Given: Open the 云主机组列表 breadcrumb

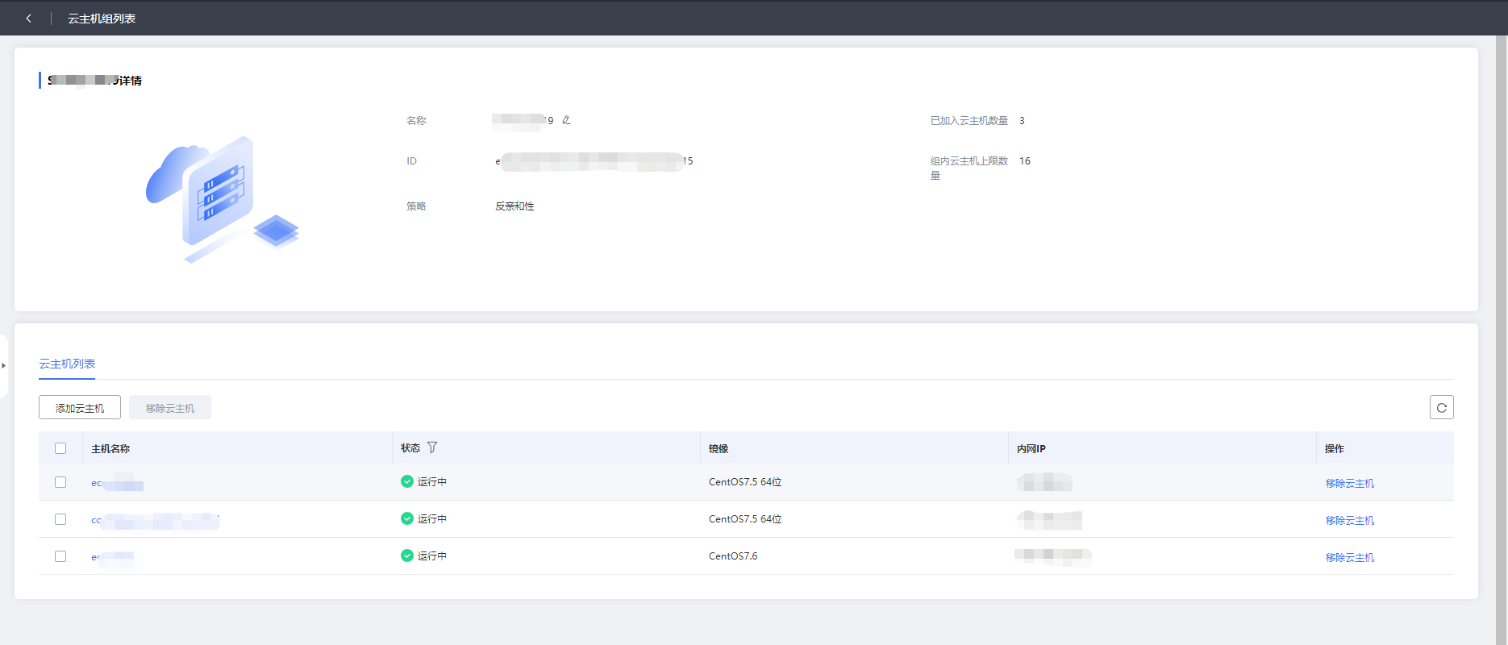Looking at the screenshot, I should point(102,19).
